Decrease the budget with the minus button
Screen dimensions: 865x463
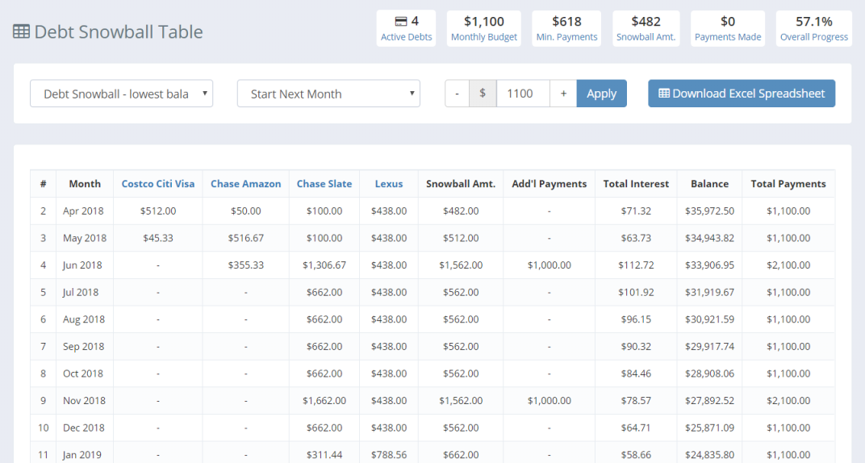pyautogui.click(x=458, y=94)
